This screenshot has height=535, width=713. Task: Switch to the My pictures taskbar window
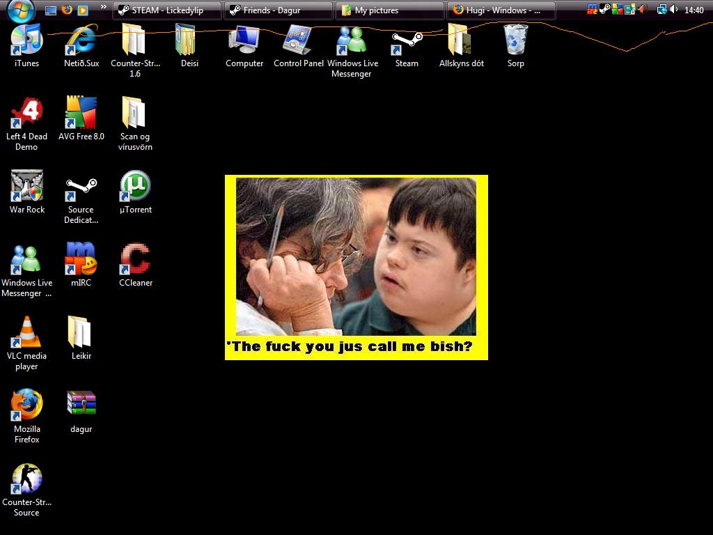(x=390, y=10)
